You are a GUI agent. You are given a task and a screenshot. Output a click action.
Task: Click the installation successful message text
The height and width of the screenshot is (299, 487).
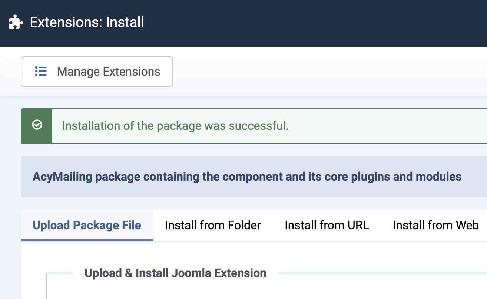pyautogui.click(x=175, y=126)
